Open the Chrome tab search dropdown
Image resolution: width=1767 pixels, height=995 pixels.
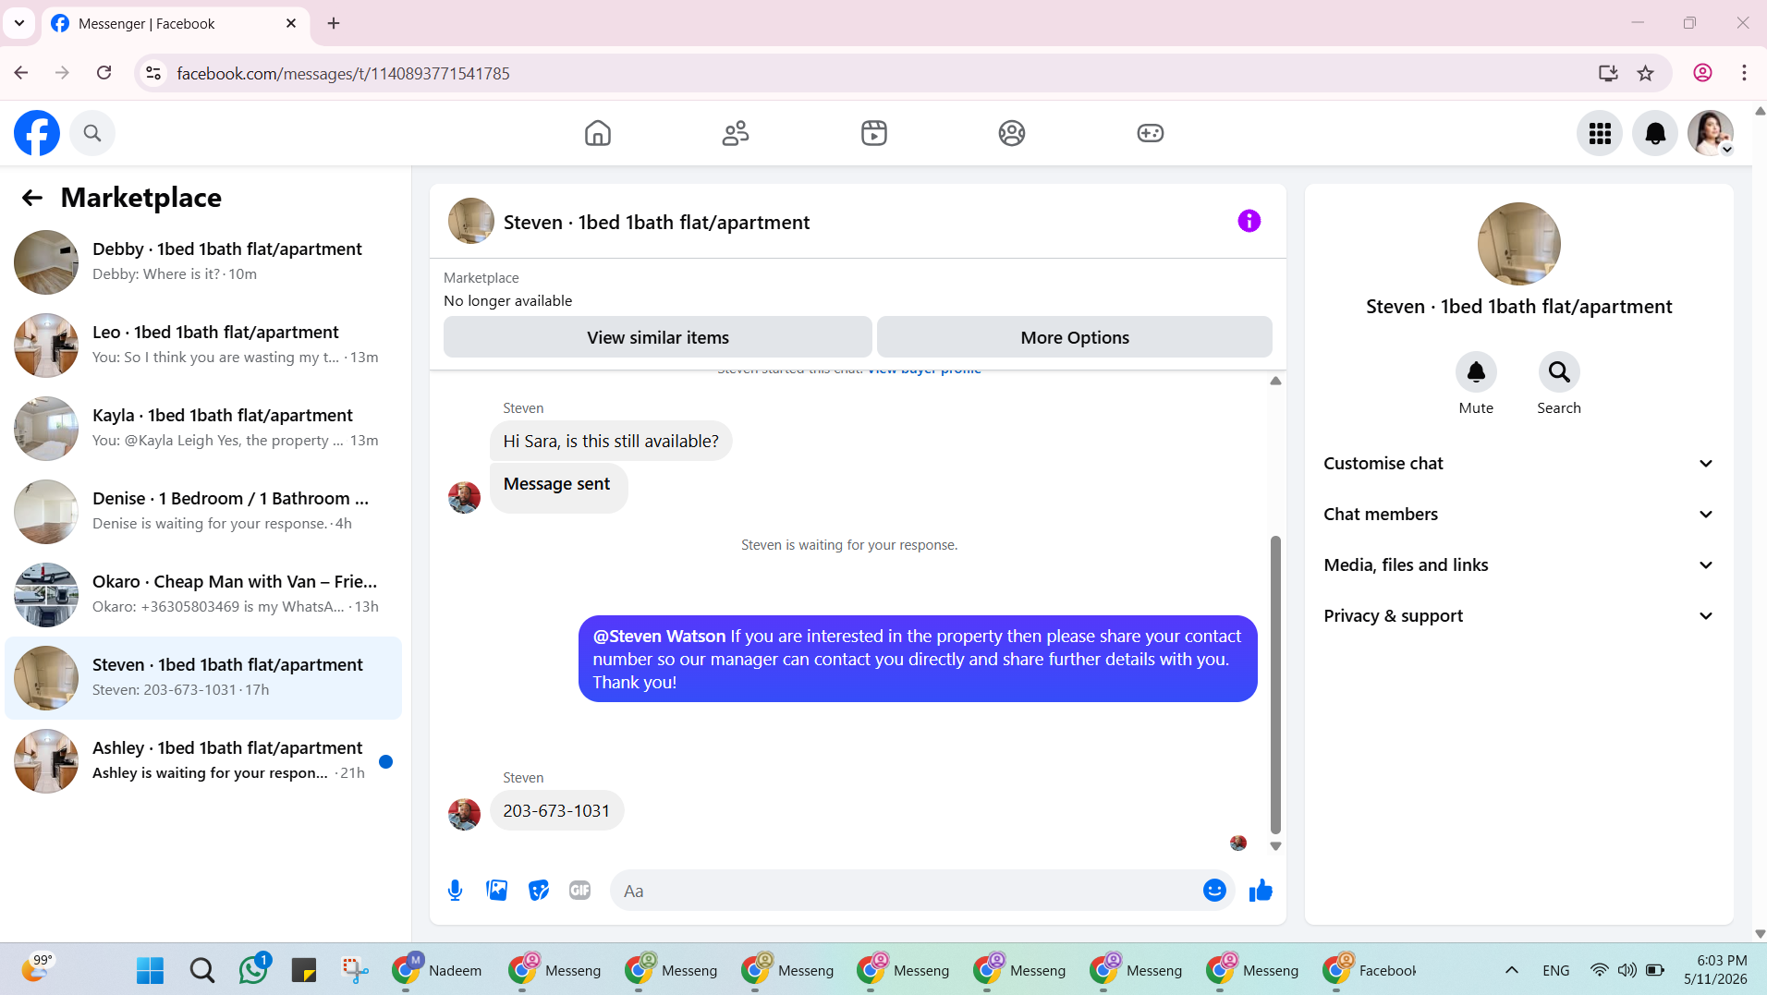coord(19,23)
